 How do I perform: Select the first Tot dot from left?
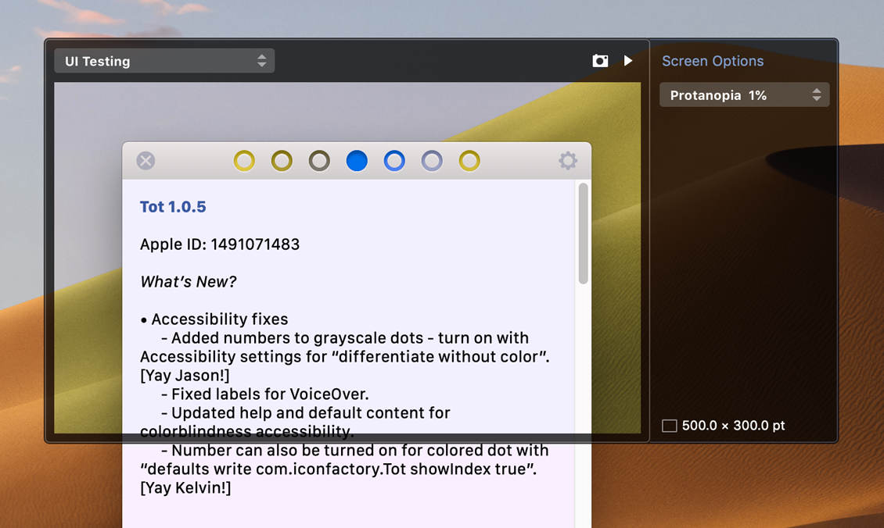(x=244, y=161)
